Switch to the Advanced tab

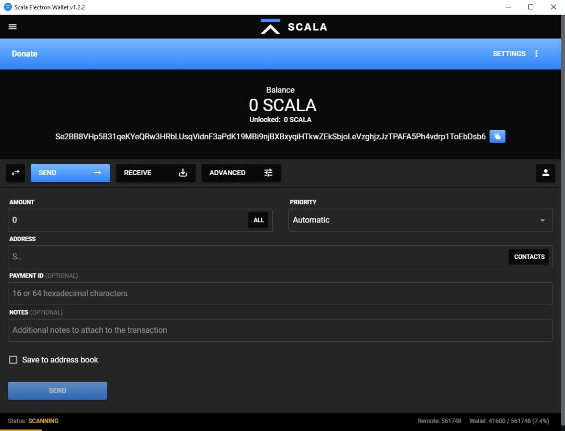241,173
